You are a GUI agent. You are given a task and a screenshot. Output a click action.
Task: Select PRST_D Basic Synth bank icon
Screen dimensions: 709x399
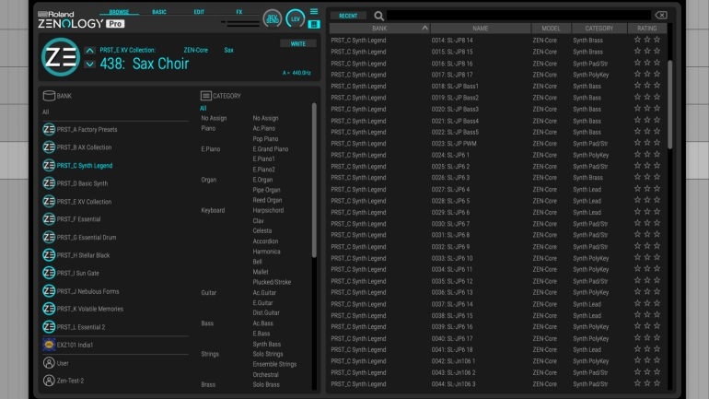49,183
